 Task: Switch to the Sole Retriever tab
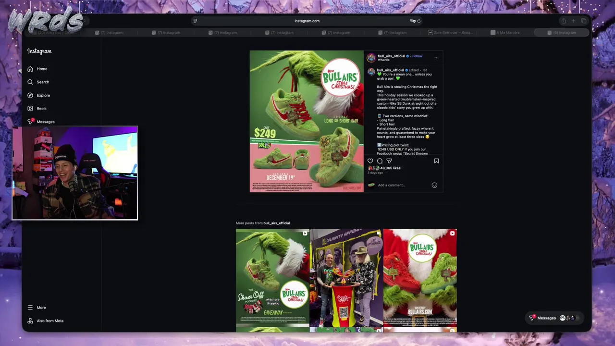point(451,33)
